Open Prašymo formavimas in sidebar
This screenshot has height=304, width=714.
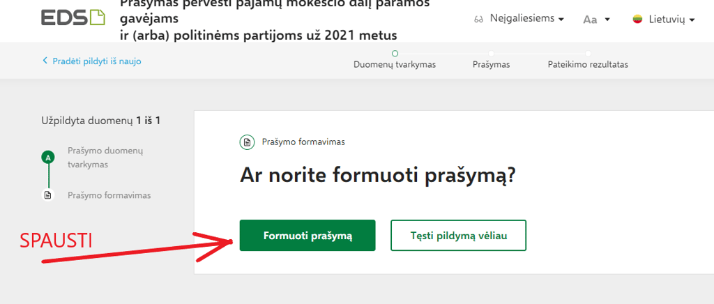tap(109, 195)
